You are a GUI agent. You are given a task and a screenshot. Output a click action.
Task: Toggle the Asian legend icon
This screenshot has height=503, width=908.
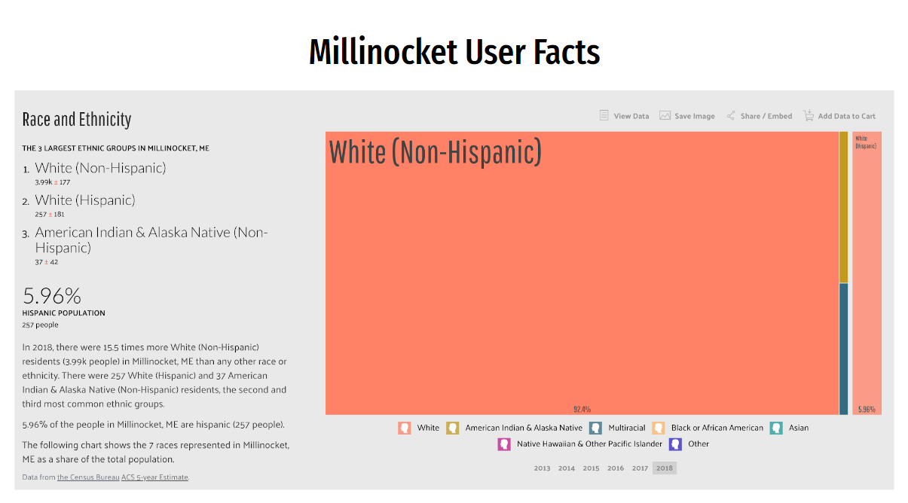pyautogui.click(x=776, y=428)
